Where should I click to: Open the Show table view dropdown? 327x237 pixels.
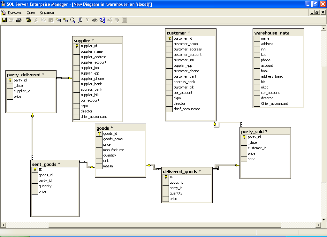(x=80, y=20)
